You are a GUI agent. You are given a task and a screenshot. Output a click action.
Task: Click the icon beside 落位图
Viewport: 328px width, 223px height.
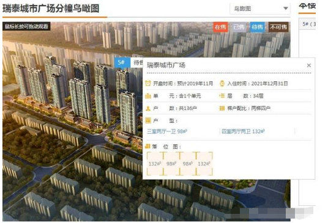(x=148, y=146)
